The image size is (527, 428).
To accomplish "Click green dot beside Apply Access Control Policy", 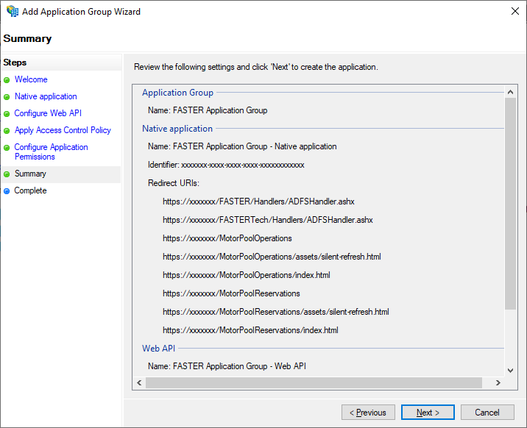I will pyautogui.click(x=7, y=131).
